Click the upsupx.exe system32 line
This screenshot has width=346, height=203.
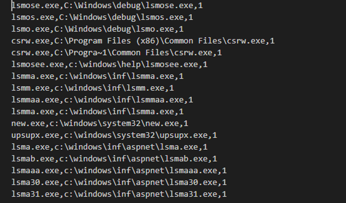[114, 135]
